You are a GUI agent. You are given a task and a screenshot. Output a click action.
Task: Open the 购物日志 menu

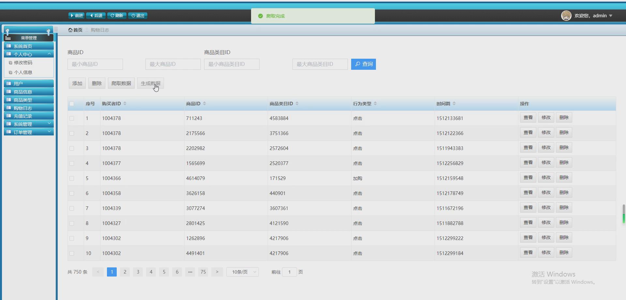[29, 108]
